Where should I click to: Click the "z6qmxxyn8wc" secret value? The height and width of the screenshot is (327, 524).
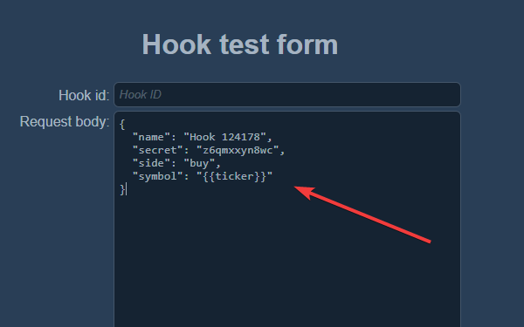pyautogui.click(x=238, y=150)
